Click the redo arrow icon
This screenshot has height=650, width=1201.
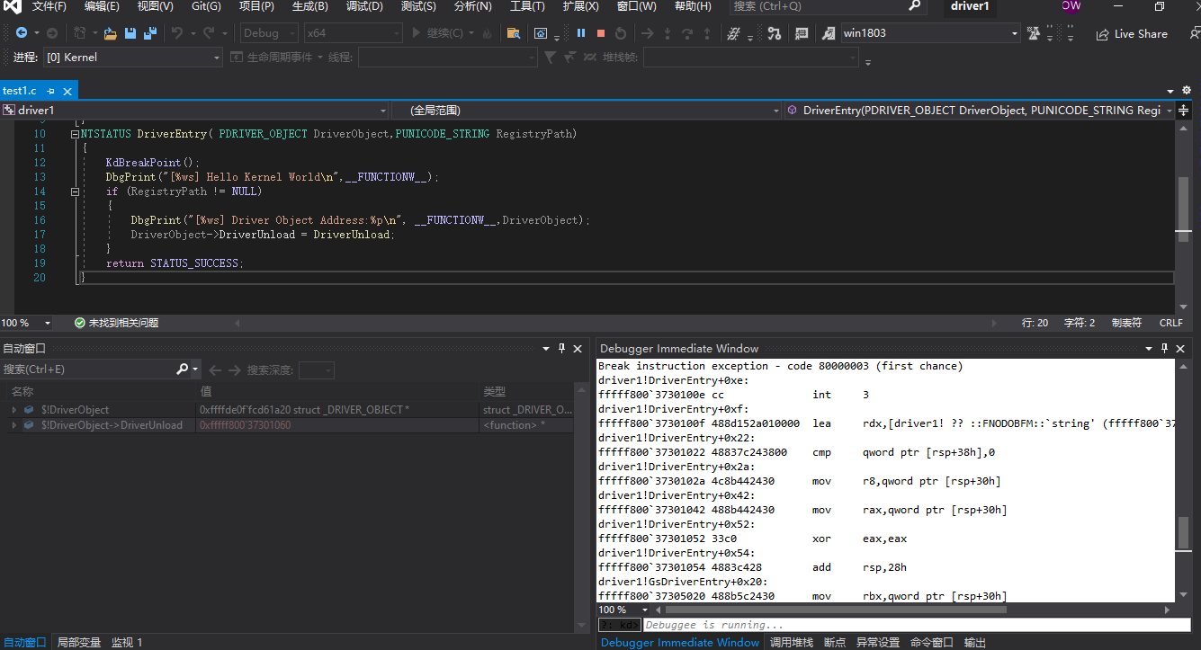click(209, 33)
